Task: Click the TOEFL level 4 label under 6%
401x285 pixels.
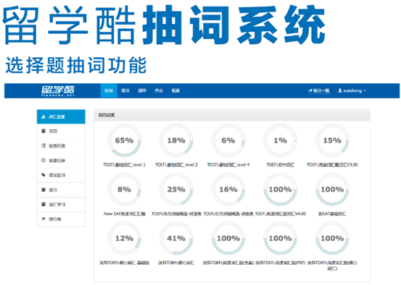Action: pyautogui.click(x=228, y=165)
